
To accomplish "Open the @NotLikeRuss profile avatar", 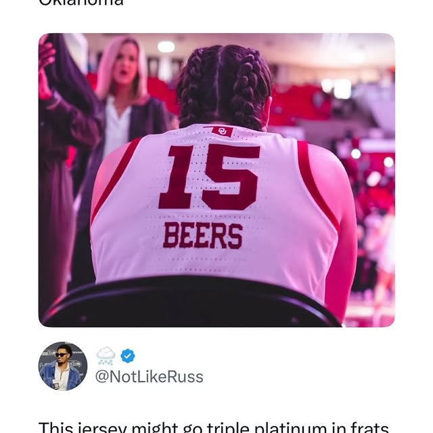I will [x=63, y=366].
